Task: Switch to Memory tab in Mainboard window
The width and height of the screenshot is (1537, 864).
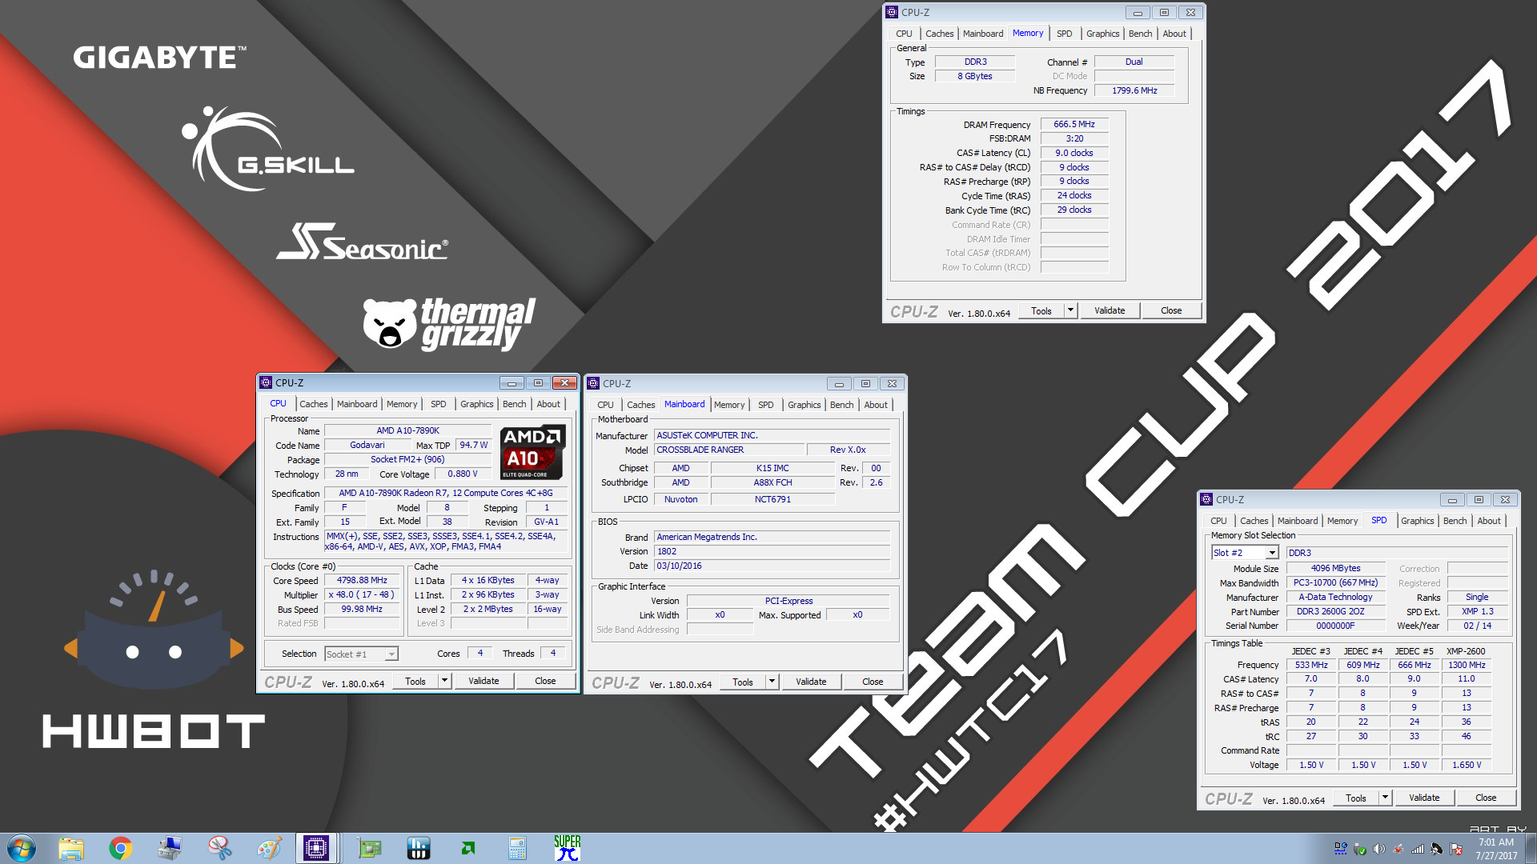Action: pyautogui.click(x=729, y=405)
